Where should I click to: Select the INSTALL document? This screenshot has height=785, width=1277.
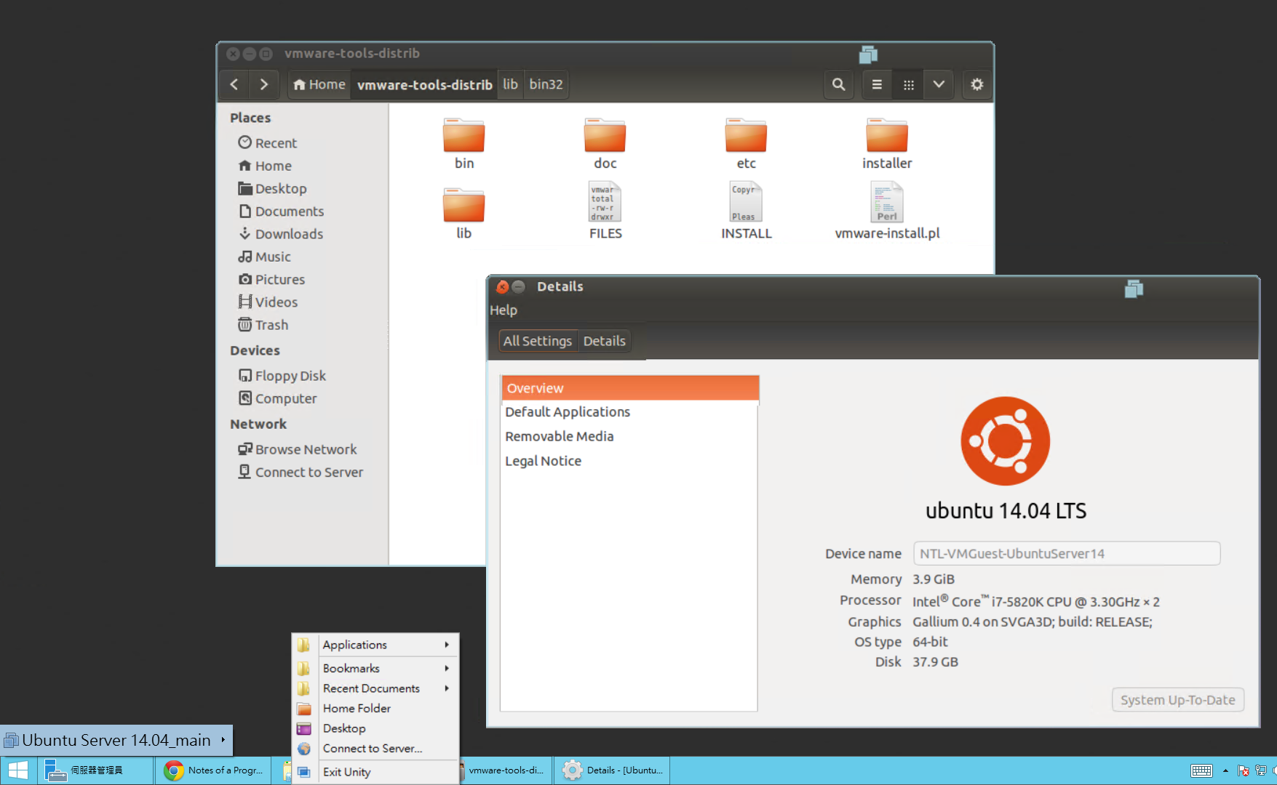[x=747, y=211]
